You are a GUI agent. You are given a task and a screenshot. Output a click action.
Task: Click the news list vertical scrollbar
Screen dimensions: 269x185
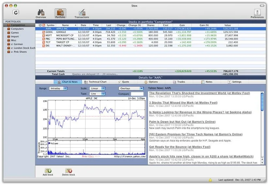click(x=262, y=127)
